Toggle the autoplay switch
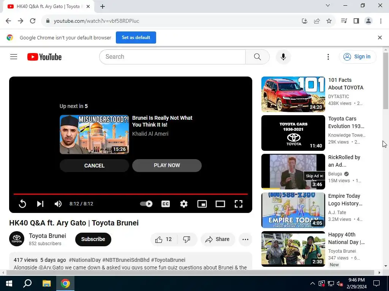Screen dimensions: 389x291 coord(146,203)
